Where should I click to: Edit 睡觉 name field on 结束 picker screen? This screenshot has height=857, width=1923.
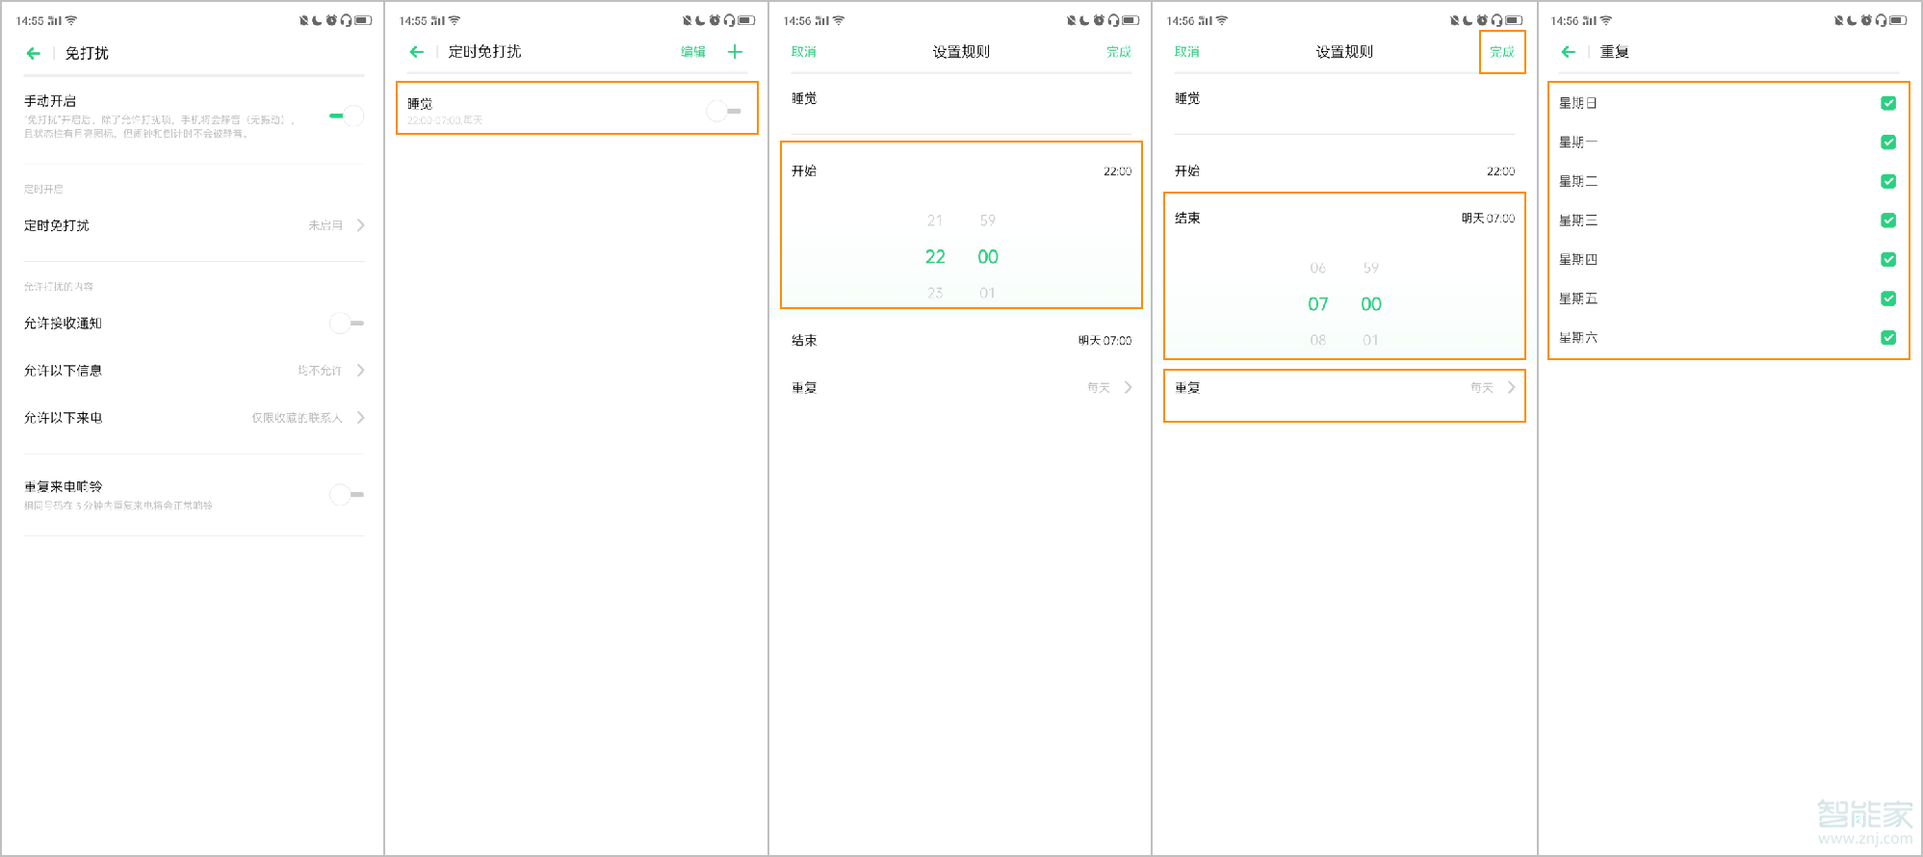(x=1344, y=98)
